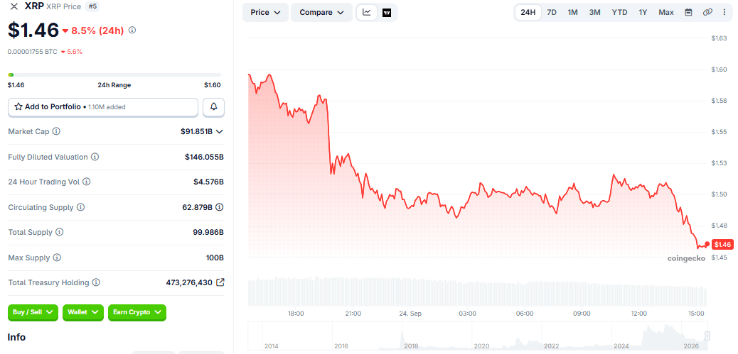Click the range handle on the history navigator
Image resolution: width=738 pixels, height=354 pixels.
(x=707, y=336)
